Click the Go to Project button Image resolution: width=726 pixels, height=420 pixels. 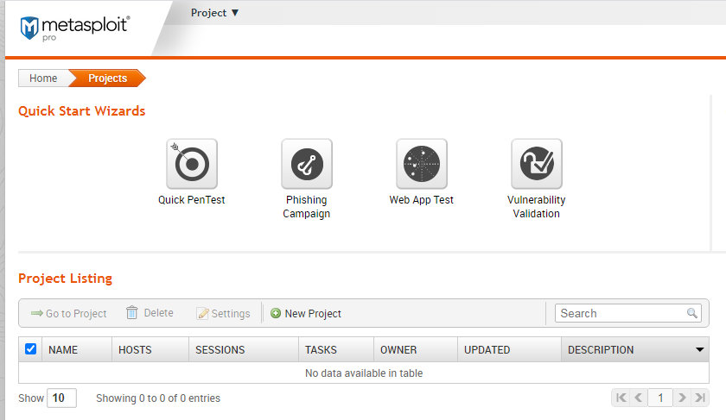click(x=69, y=313)
